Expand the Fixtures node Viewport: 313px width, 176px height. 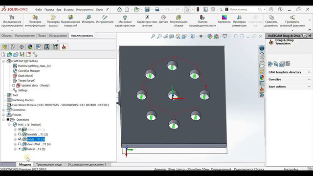point(3,115)
